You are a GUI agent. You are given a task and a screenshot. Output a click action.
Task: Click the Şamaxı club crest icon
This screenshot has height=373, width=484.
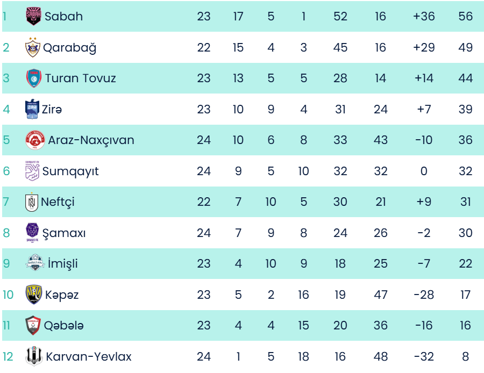33,233
